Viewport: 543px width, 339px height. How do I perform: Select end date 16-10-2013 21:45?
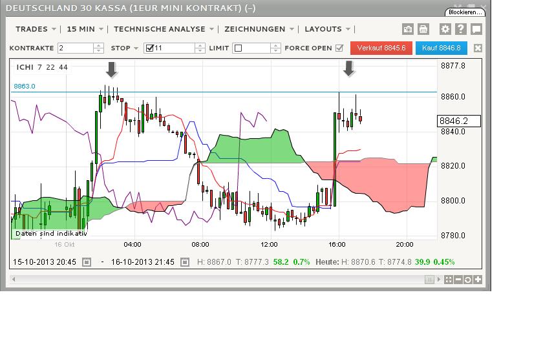(143, 262)
